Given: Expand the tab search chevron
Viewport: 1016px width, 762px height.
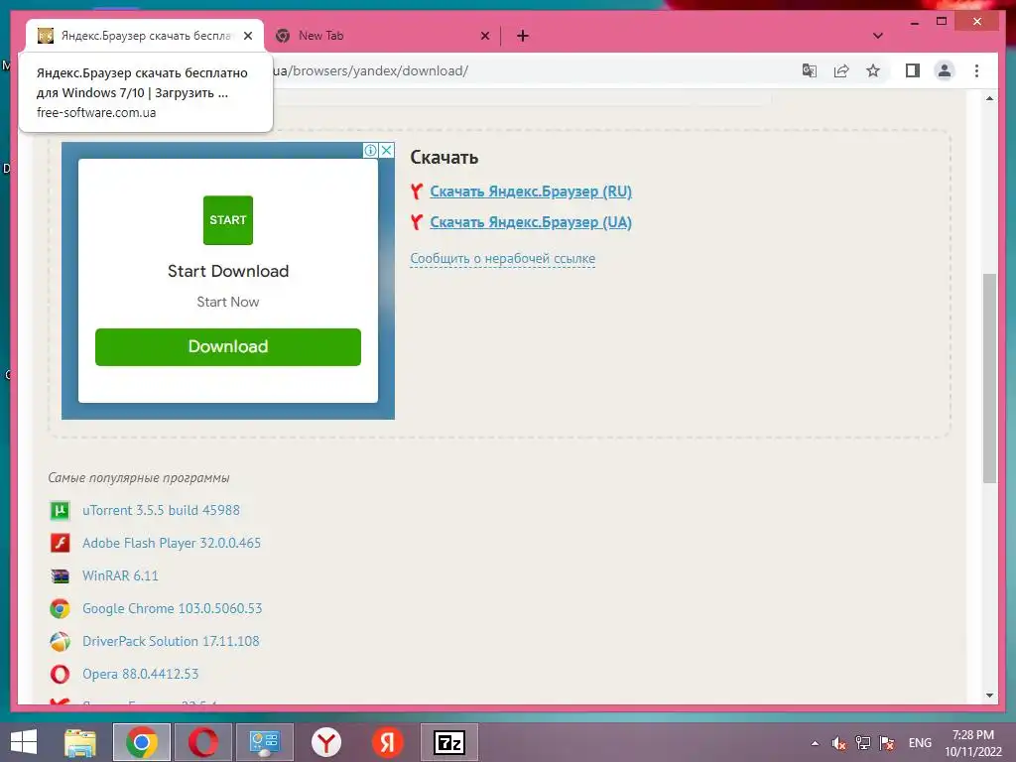Looking at the screenshot, I should pos(877,36).
